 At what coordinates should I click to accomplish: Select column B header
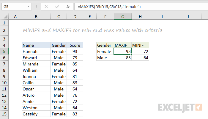(x=36, y=17)
